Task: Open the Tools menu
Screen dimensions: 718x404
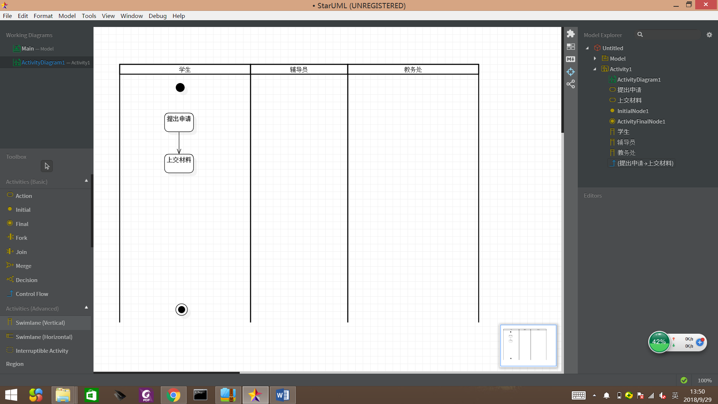Action: (89, 16)
